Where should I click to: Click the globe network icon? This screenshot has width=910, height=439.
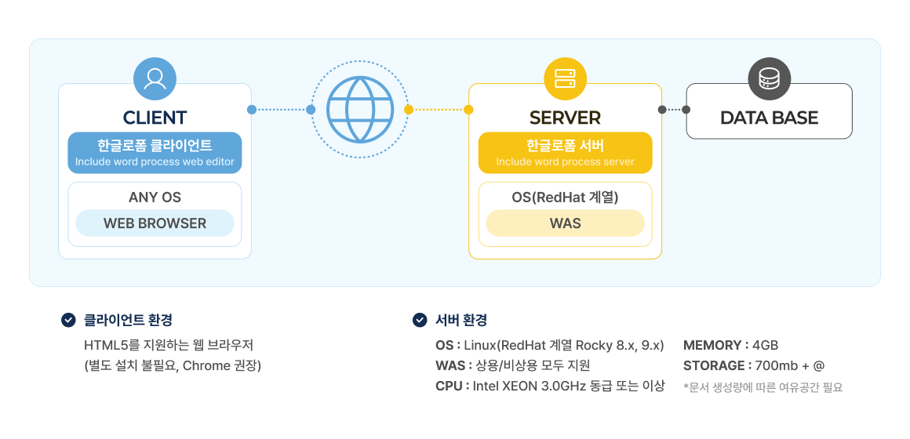[360, 110]
